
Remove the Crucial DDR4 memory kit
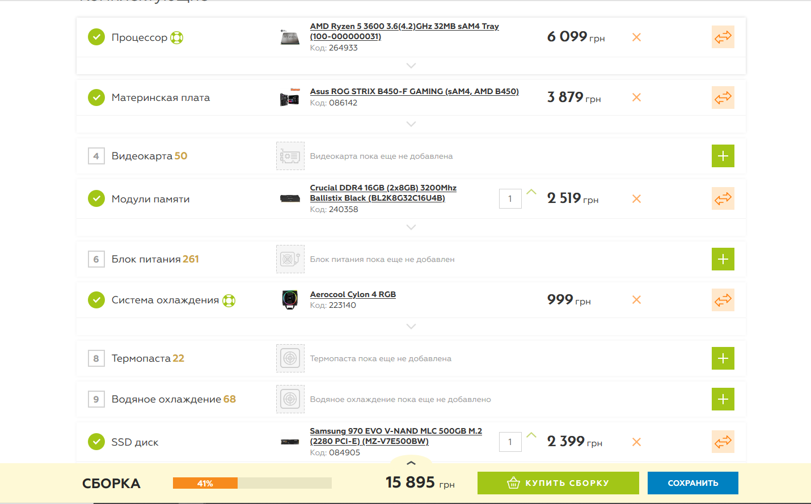coord(636,199)
